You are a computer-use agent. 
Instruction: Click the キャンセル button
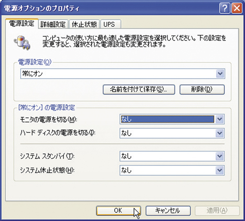[x=168, y=211]
